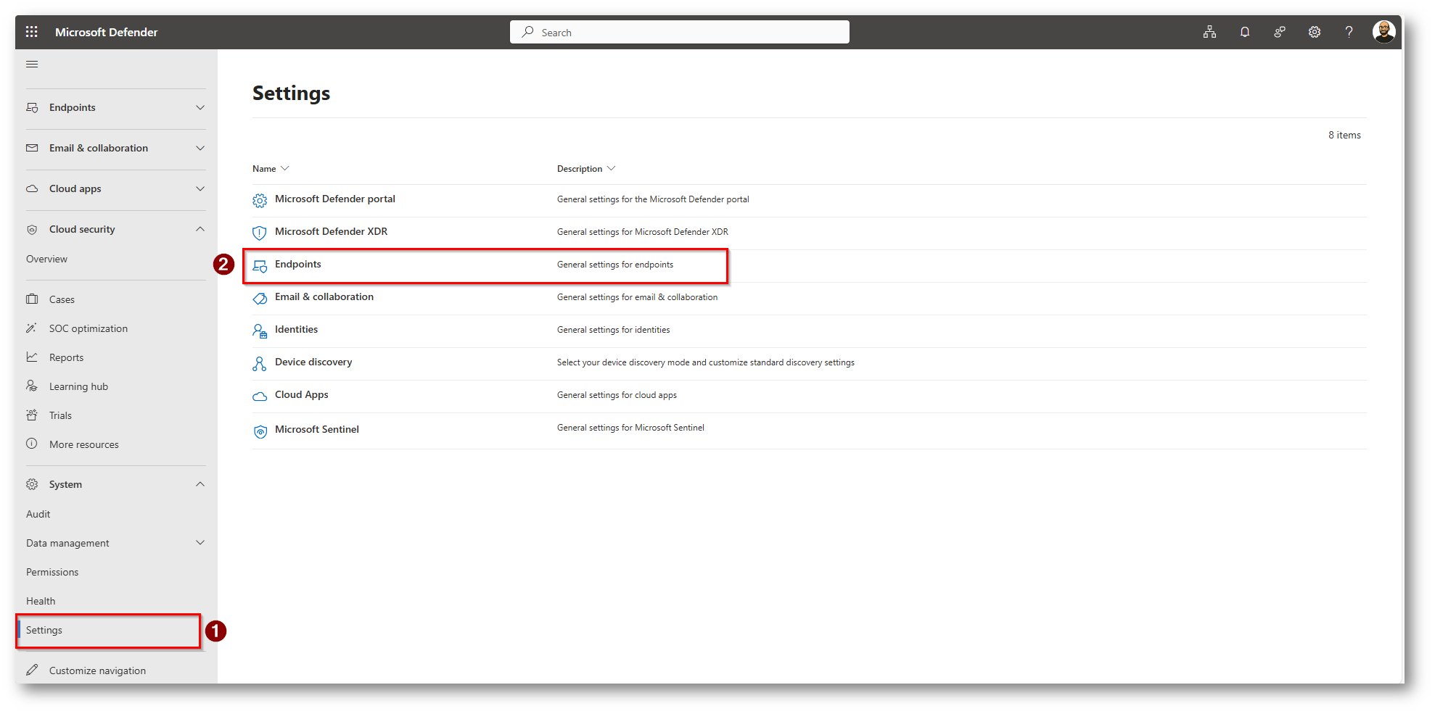Open the Name column sort dropdown
Viewport: 1435px width, 714px height.
coord(284,168)
